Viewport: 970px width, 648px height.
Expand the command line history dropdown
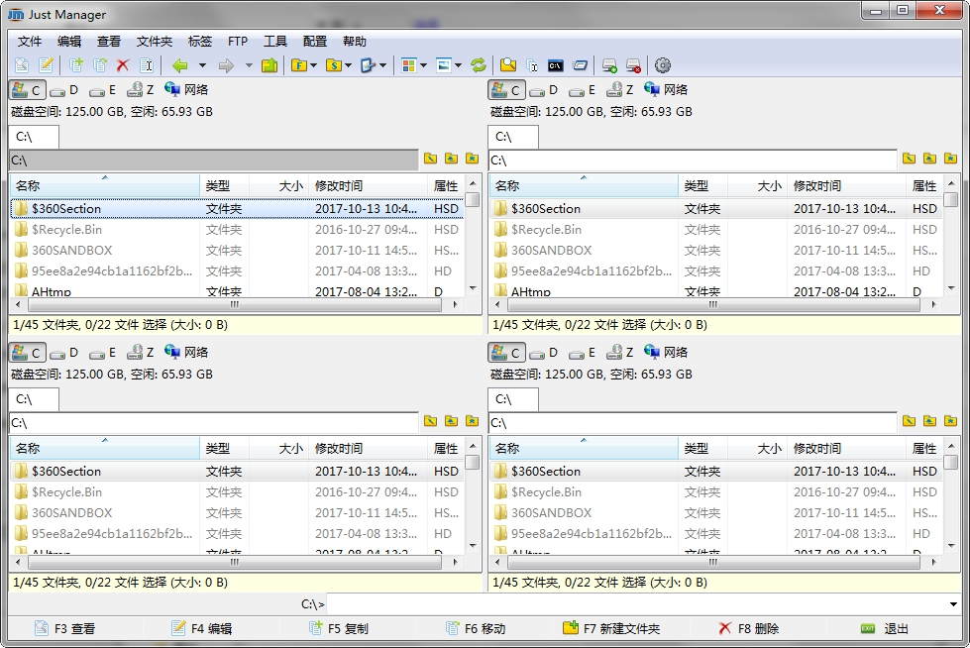click(953, 603)
